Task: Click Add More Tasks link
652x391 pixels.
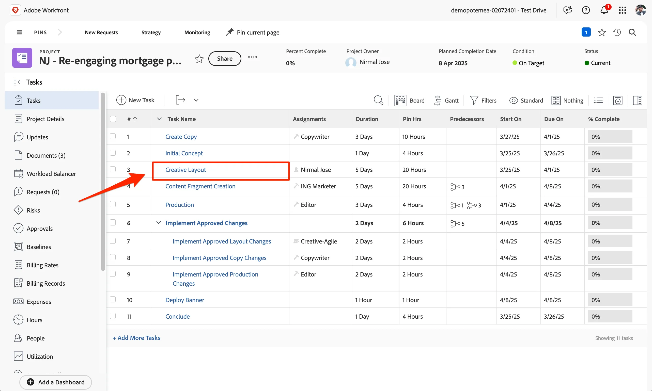Action: (x=136, y=338)
